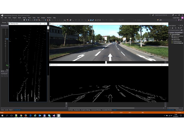
Task: Open the Tools menu
Action: [x=34, y=18]
